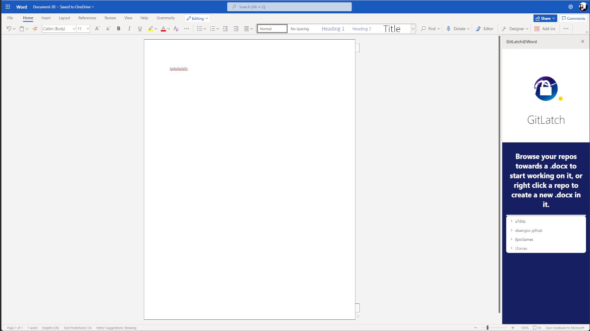The image size is (590, 331).
Task: Click Give Feedback to Microsoft link
Action: pyautogui.click(x=565, y=328)
